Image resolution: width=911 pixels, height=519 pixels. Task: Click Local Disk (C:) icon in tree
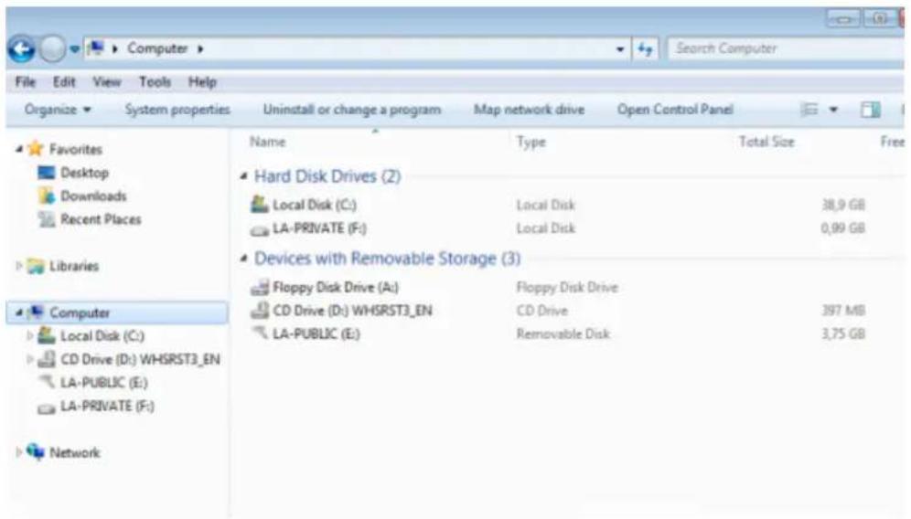47,335
